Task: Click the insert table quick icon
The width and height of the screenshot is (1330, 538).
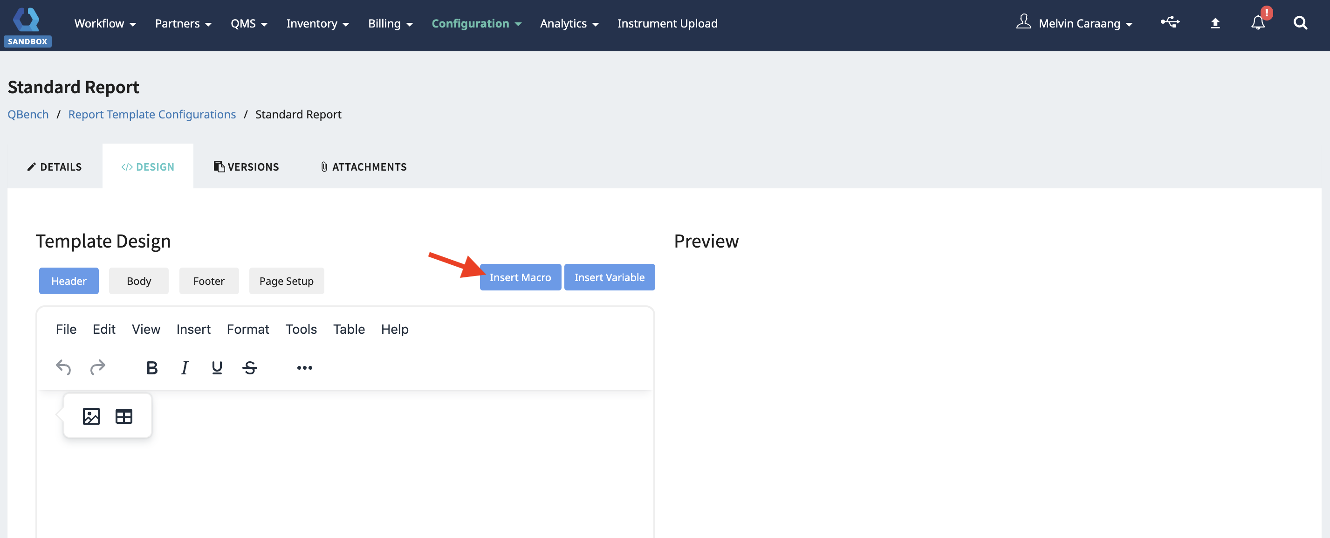Action: (124, 416)
